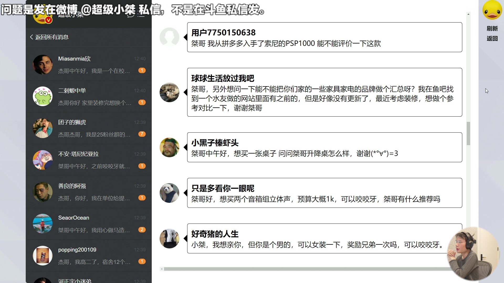This screenshot has height=283, width=504.
Task: Open the 不安·塔尼纪亚拉 avatar
Action: (43, 160)
